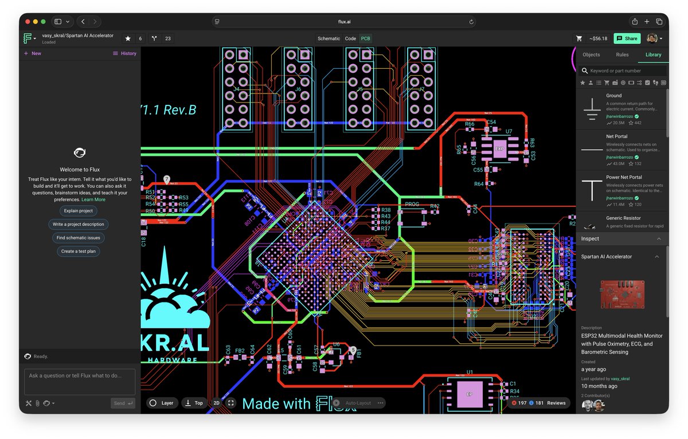This screenshot has height=439, width=688.
Task: Switch to the Rules panel tab
Action: pos(622,54)
